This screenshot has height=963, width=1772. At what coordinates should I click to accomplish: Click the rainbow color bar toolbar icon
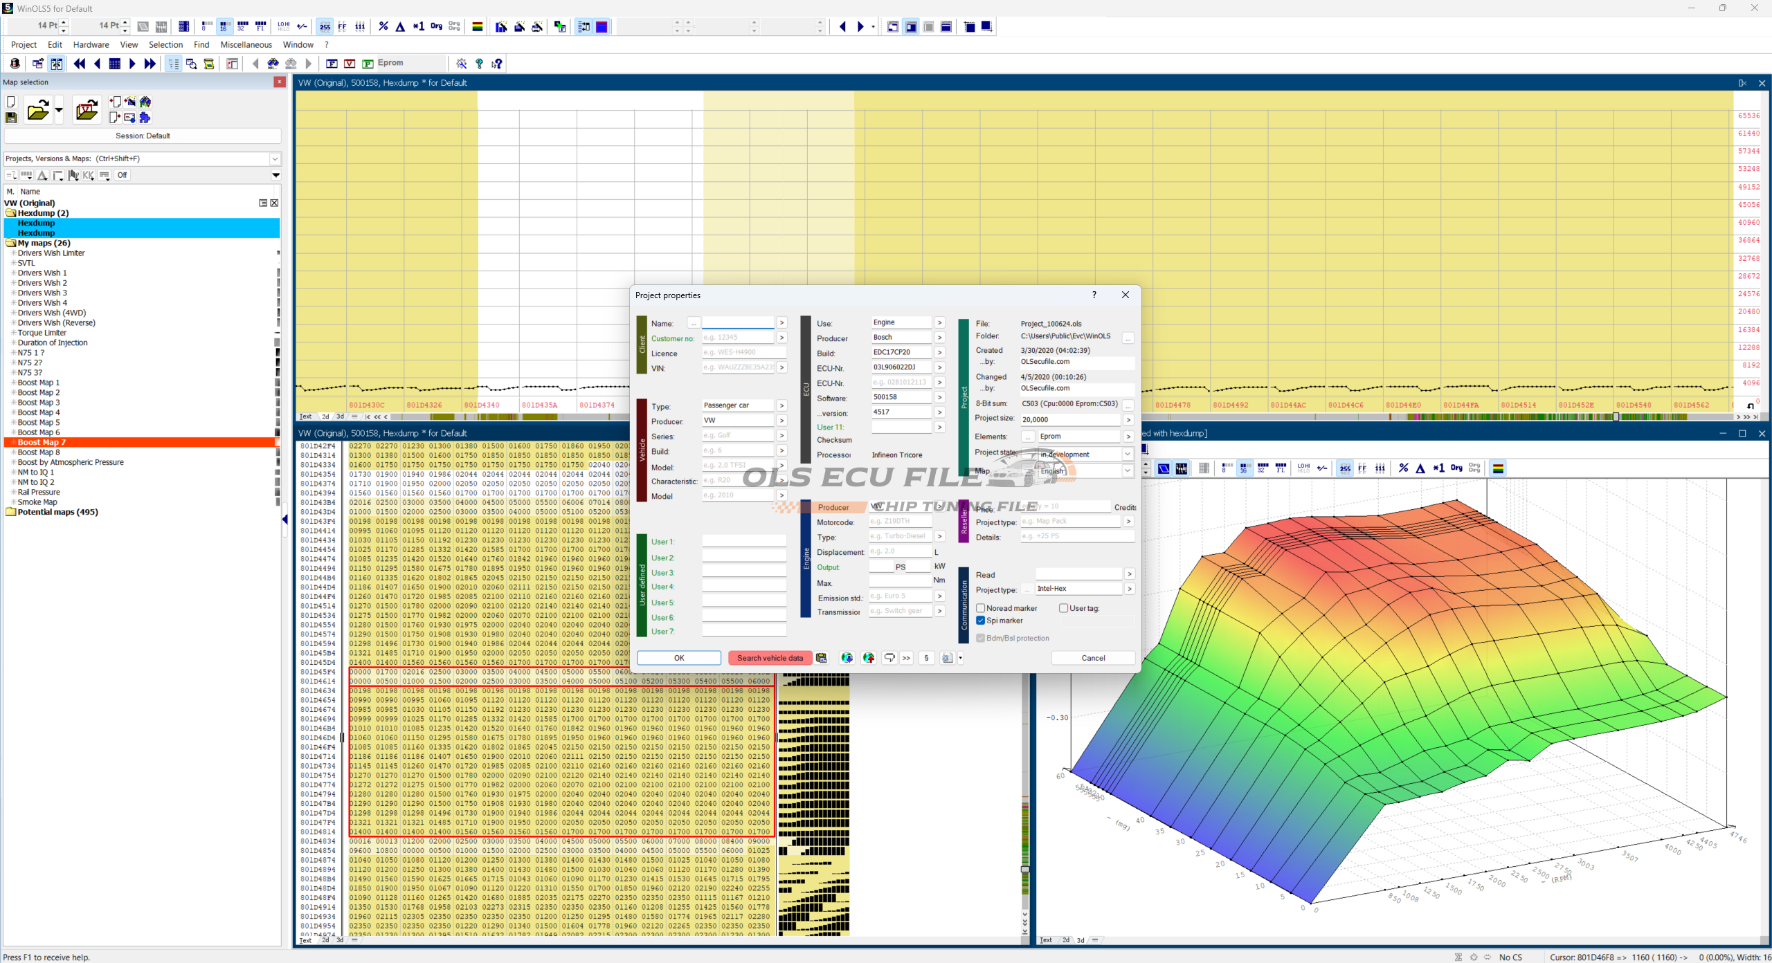coord(477,26)
